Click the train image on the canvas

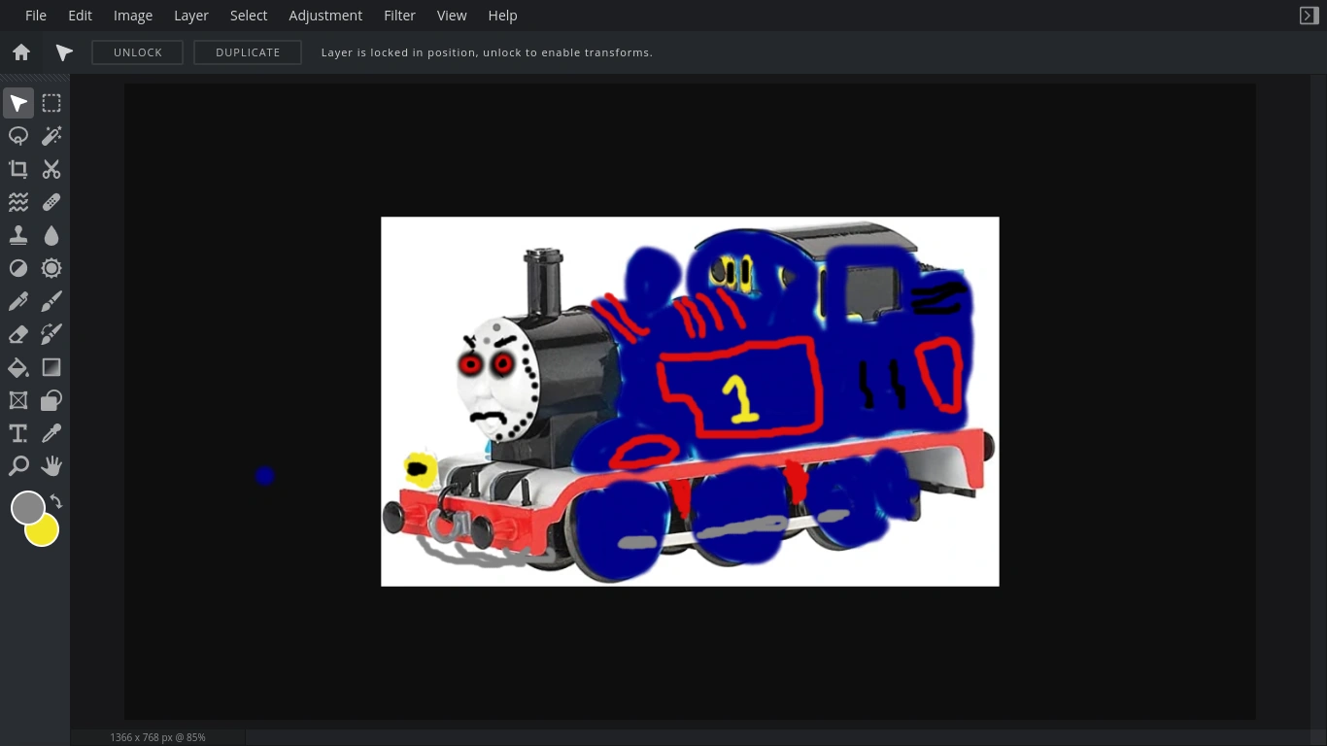(x=690, y=401)
